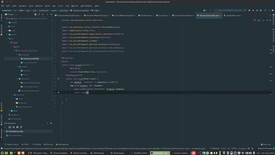Open the Refactor menu
This screenshot has height=155, width=275.
point(39,6)
